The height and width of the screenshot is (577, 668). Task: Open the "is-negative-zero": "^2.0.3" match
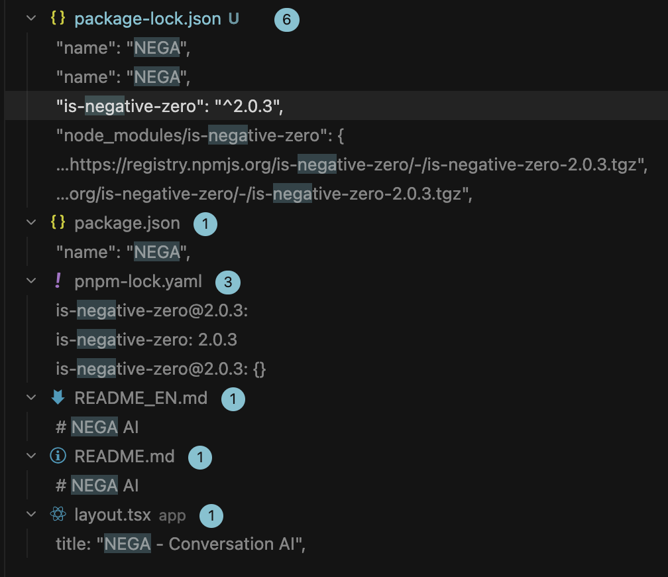[x=174, y=106]
